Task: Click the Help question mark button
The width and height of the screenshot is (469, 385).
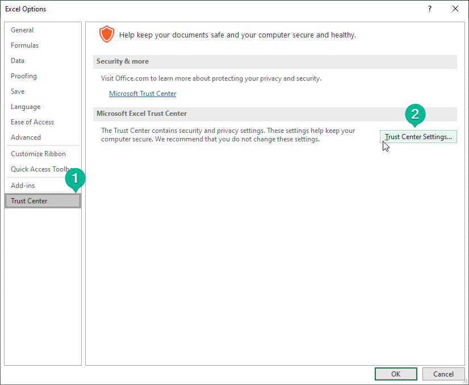Action: pyautogui.click(x=430, y=9)
